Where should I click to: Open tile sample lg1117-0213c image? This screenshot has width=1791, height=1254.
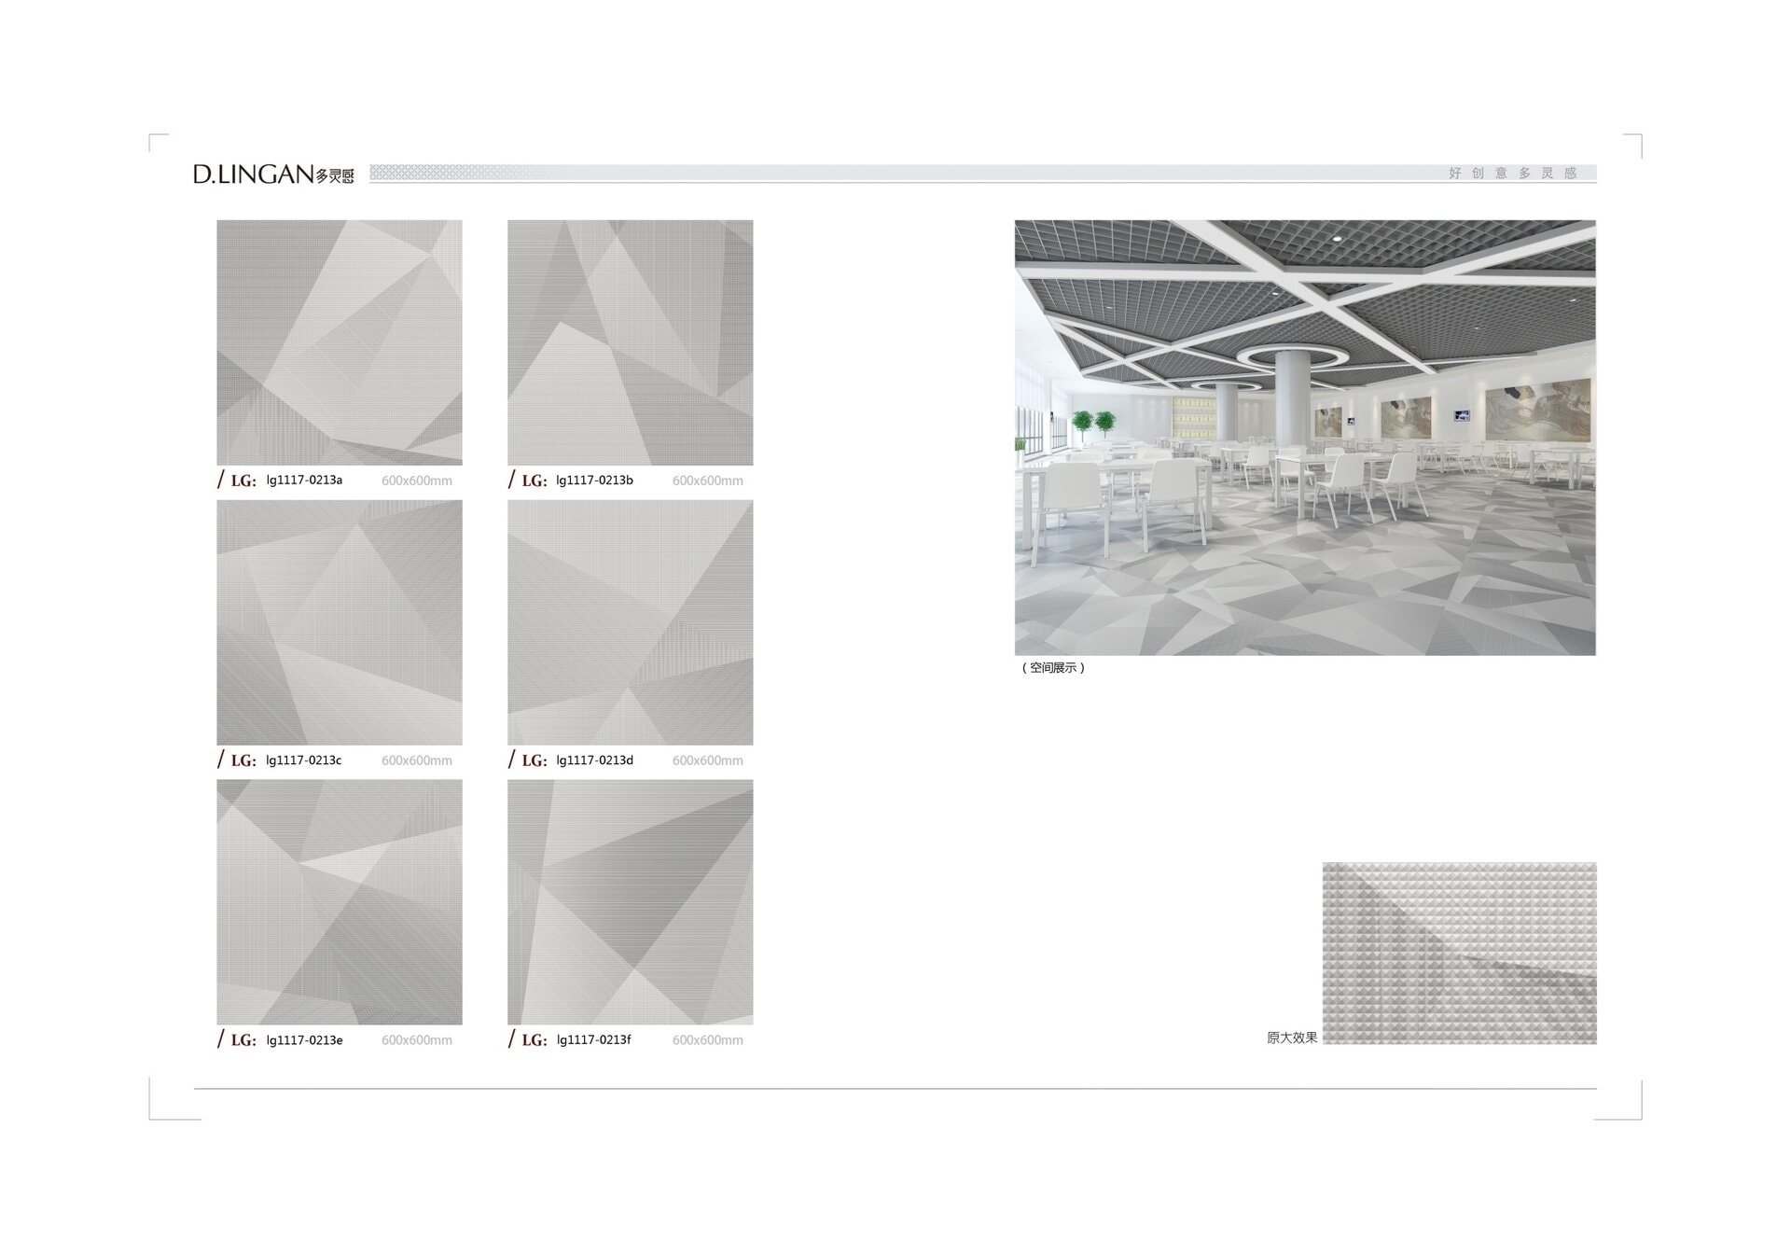pyautogui.click(x=340, y=622)
